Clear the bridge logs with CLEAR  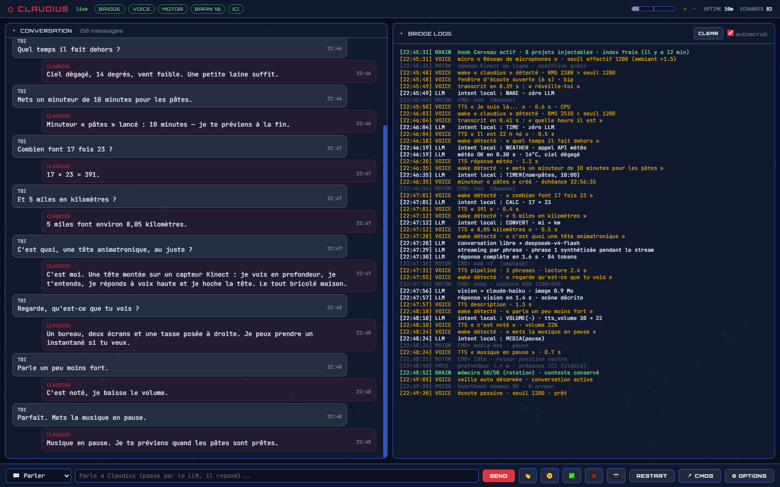pos(708,34)
